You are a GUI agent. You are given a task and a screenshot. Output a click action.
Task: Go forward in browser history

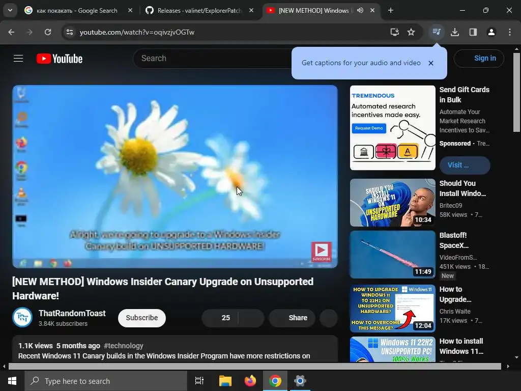coord(30,32)
